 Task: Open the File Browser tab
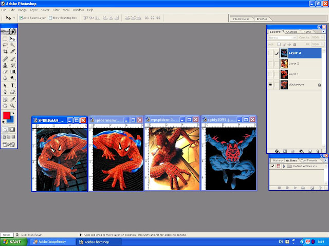pyautogui.click(x=241, y=19)
